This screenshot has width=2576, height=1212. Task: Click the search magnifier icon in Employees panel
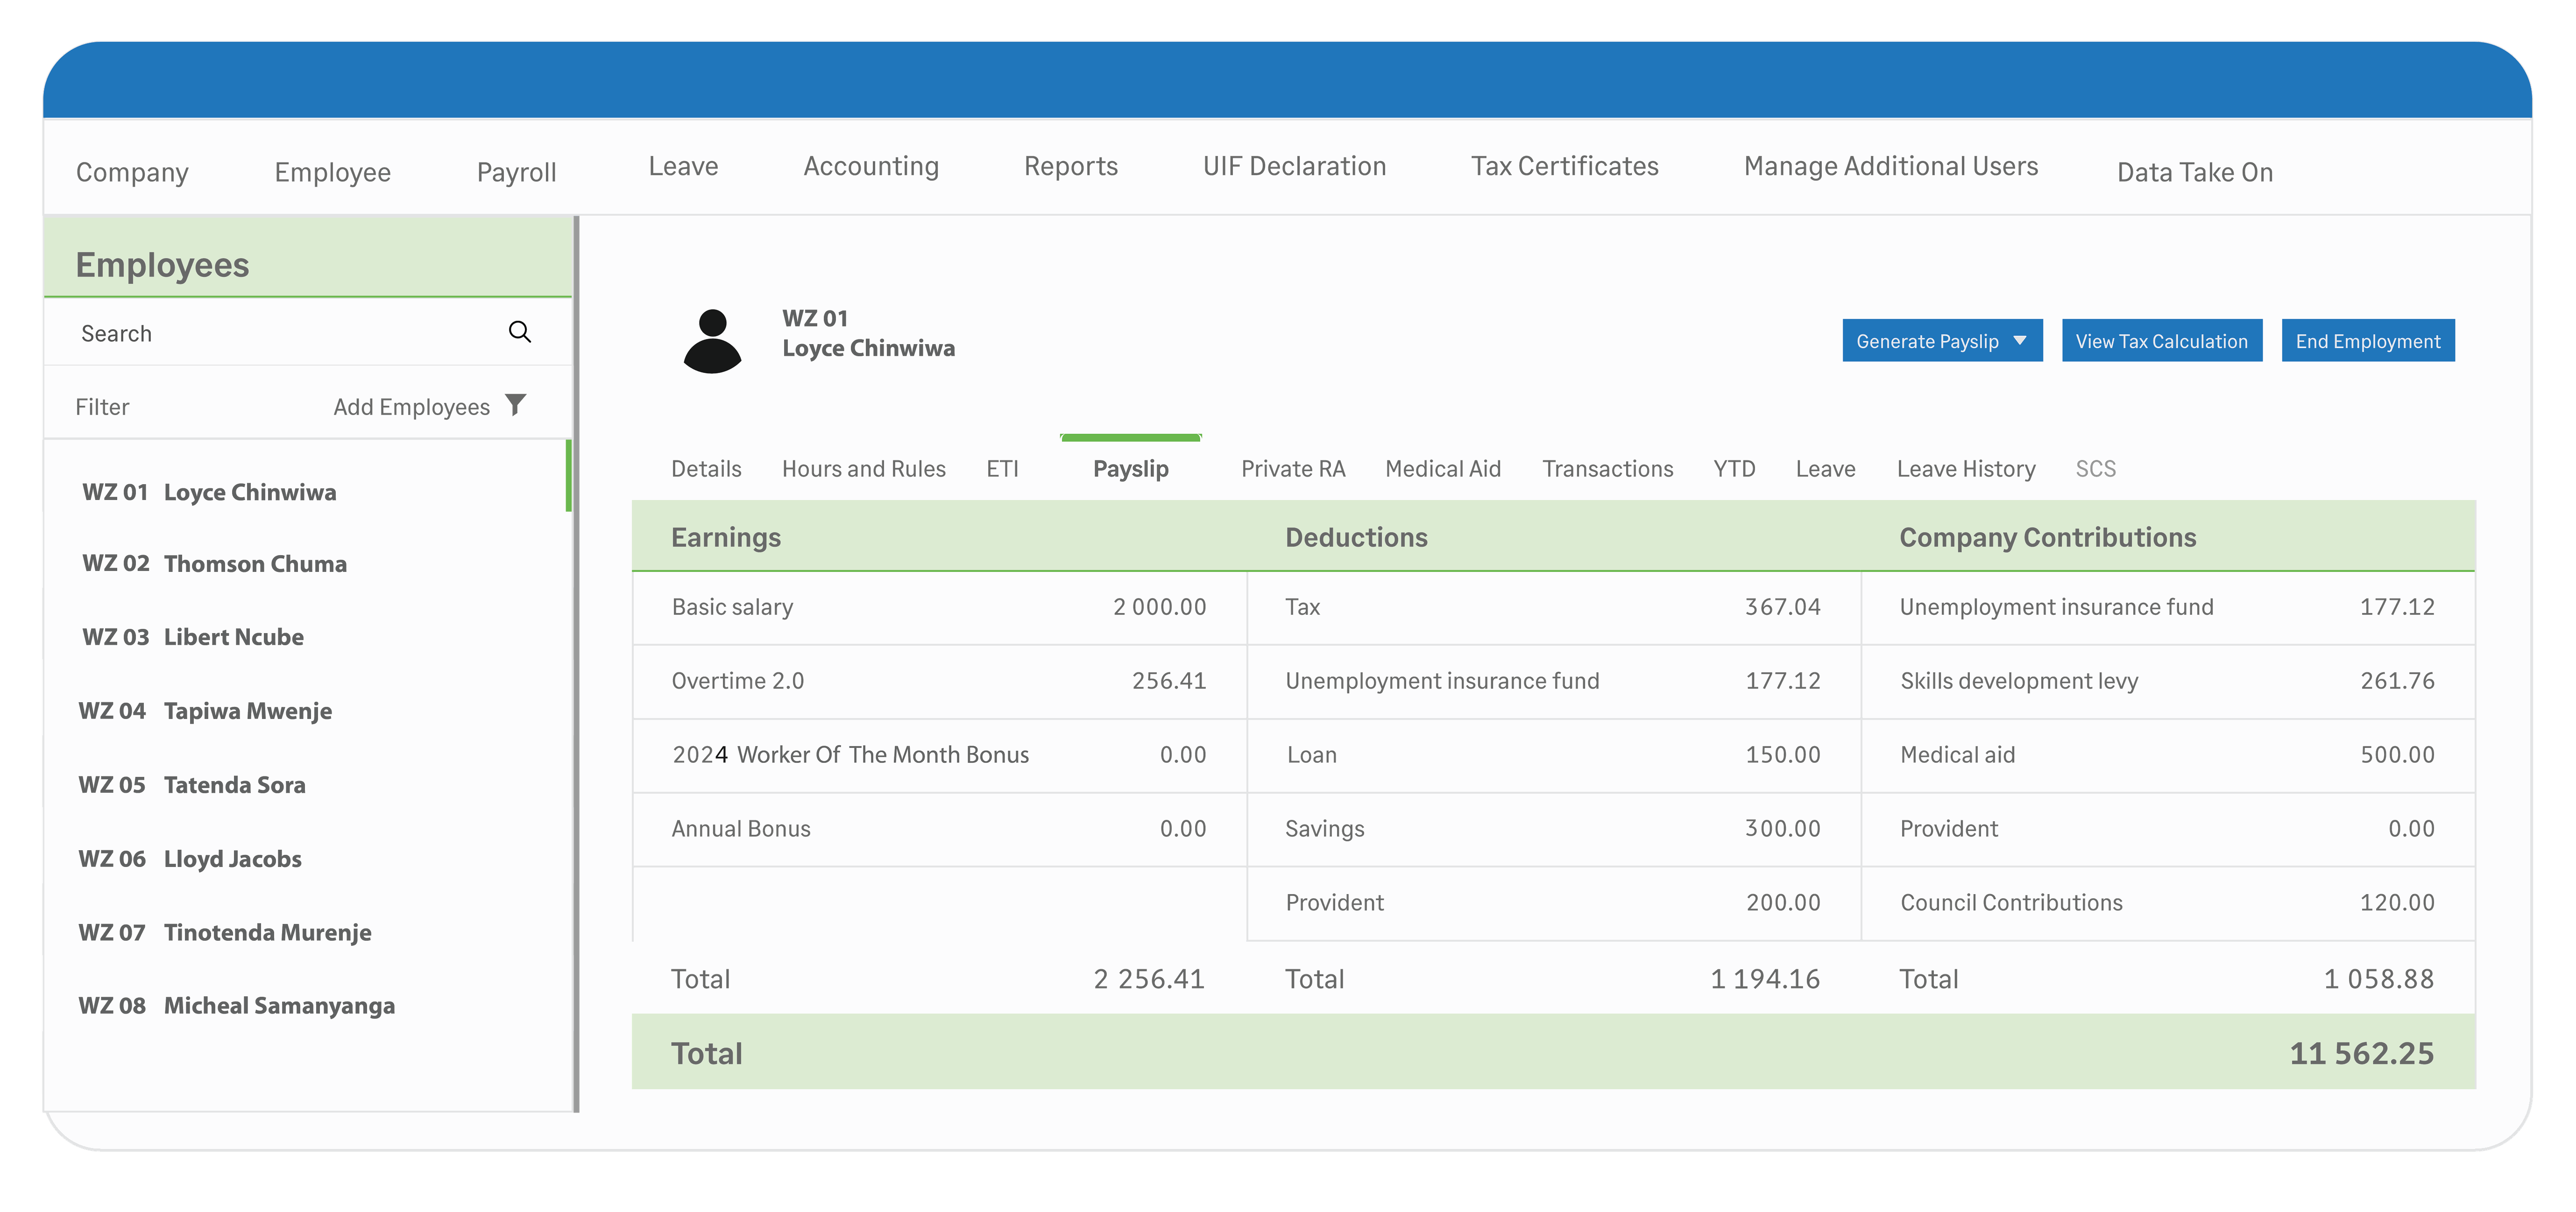coord(519,331)
